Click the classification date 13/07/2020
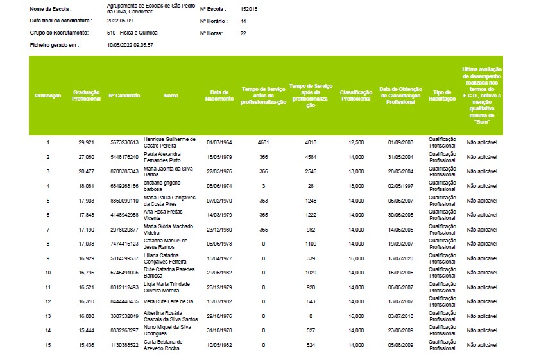This screenshot has height=363, width=539. click(401, 258)
